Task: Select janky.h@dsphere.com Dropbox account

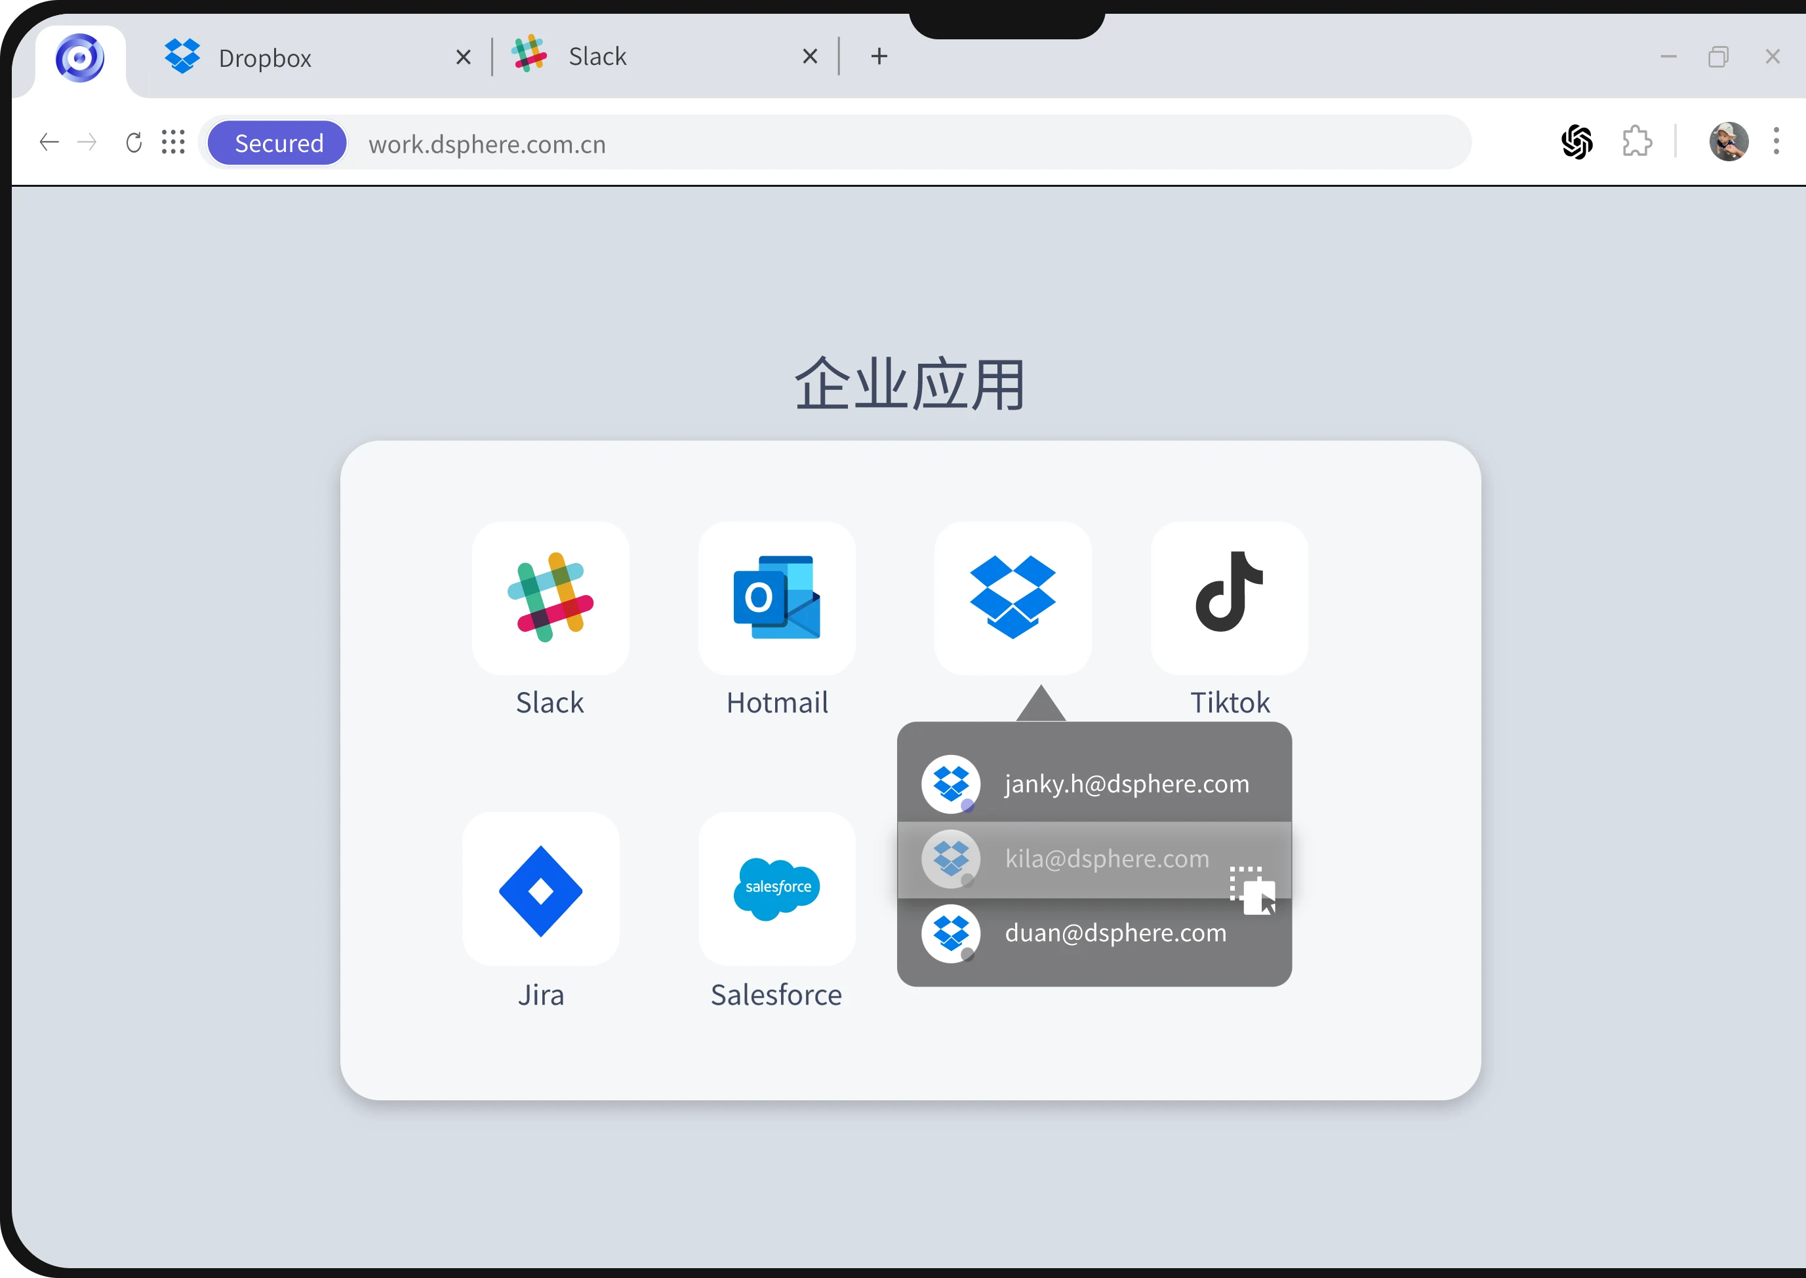Action: [x=1094, y=784]
